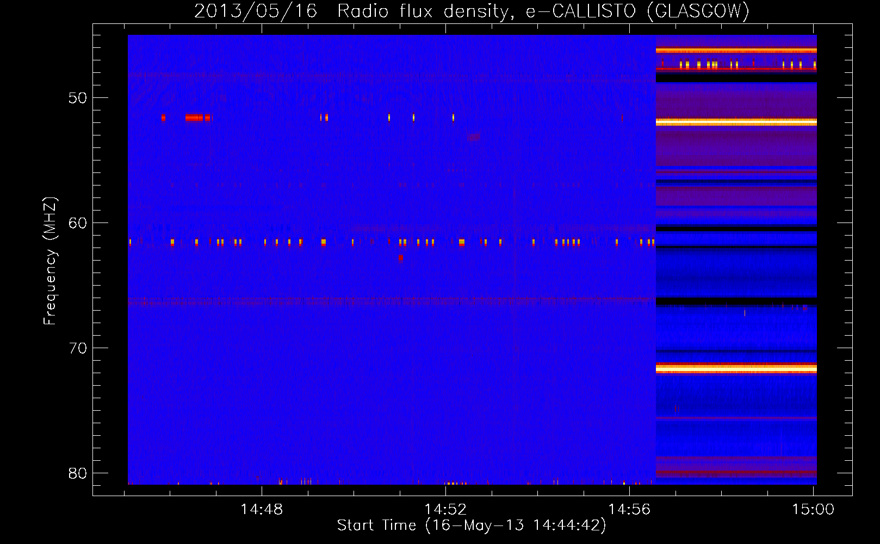Click the 'Frequency (MHZ)' y-axis label
The width and height of the screenshot is (880, 544).
point(50,261)
